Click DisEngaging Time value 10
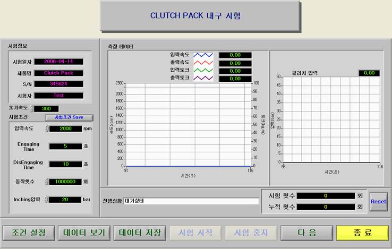Viewport: 392px width, 249px height. pyautogui.click(x=65, y=164)
